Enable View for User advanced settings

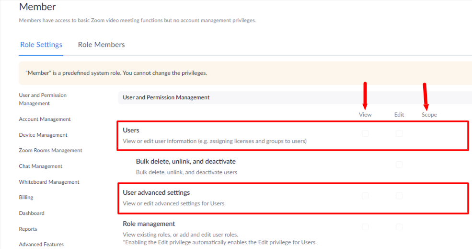(x=365, y=196)
